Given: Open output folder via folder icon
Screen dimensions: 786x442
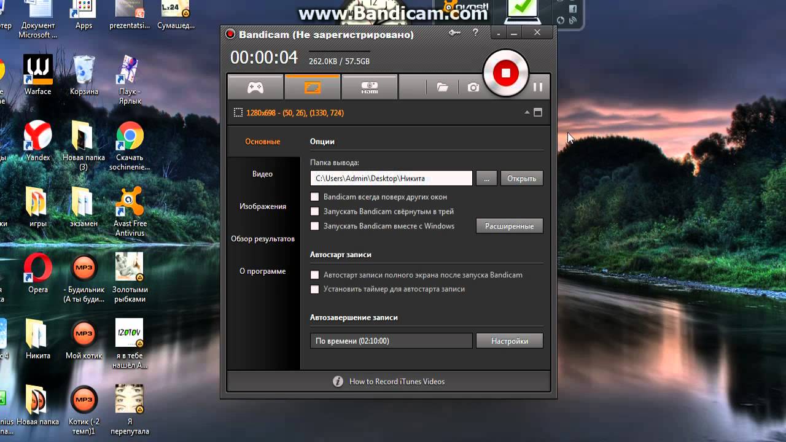Looking at the screenshot, I should click(x=442, y=87).
